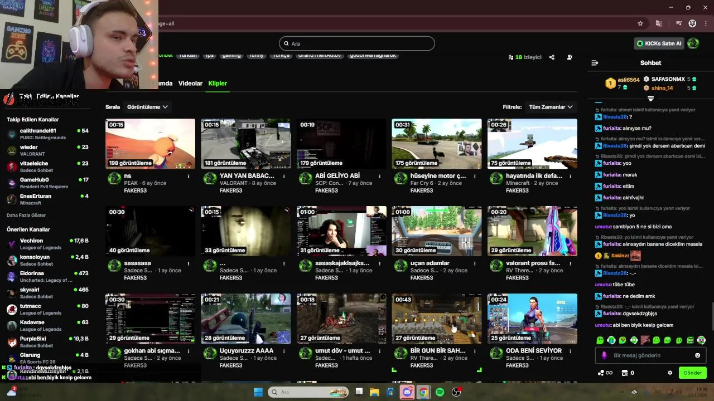Screen dimensions: 714x401
Task: Click username asli6564 in gift leaderboard
Action: (629, 80)
